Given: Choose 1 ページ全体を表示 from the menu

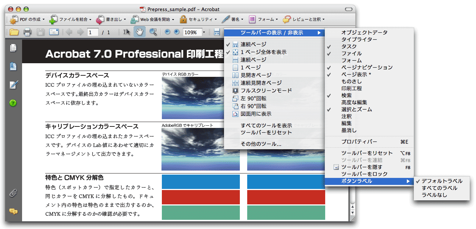Looking at the screenshot, I should pos(274,52).
